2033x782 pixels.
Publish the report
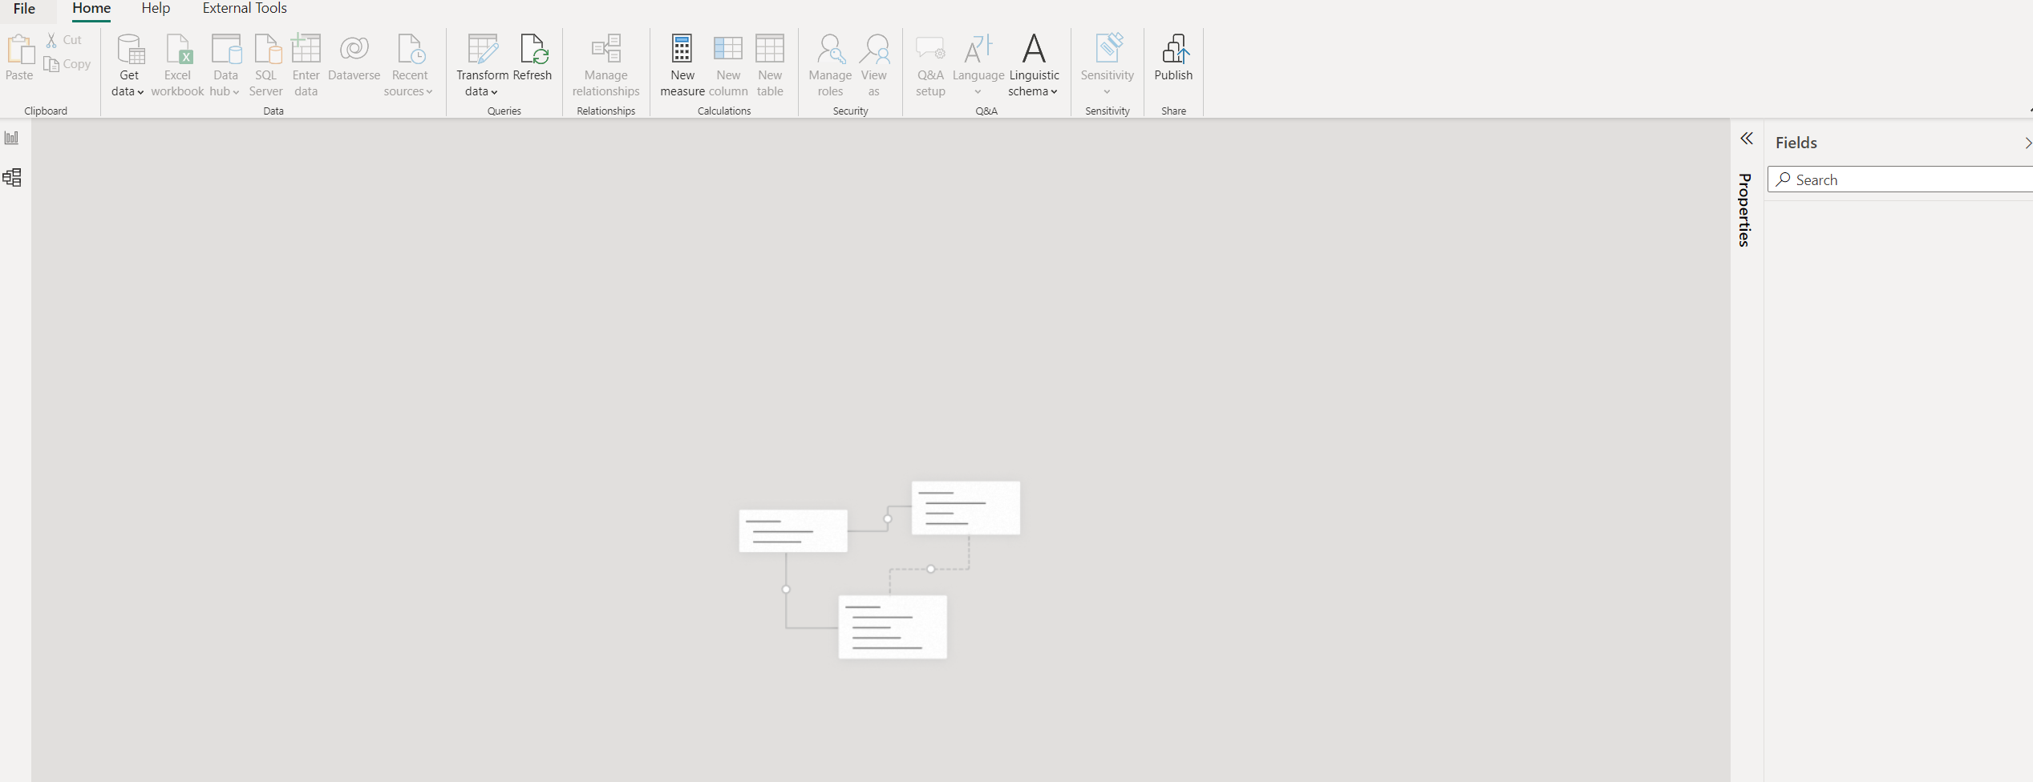click(1173, 58)
